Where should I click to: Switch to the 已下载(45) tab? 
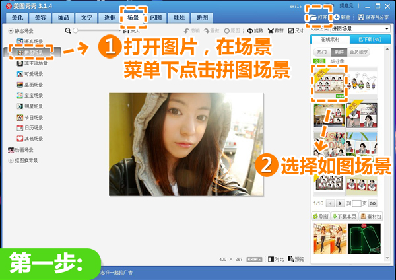click(370, 40)
